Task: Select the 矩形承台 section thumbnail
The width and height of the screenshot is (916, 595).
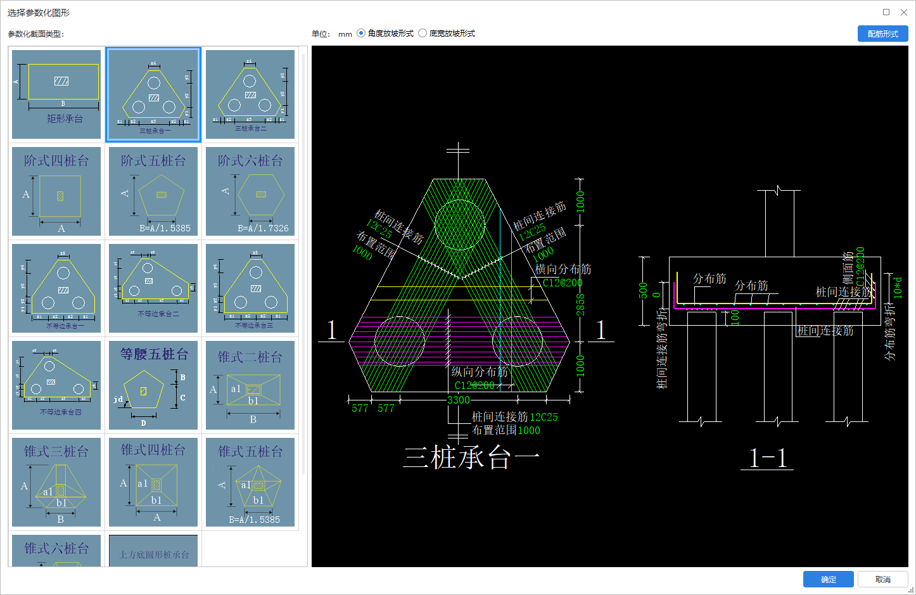Action: [56, 94]
